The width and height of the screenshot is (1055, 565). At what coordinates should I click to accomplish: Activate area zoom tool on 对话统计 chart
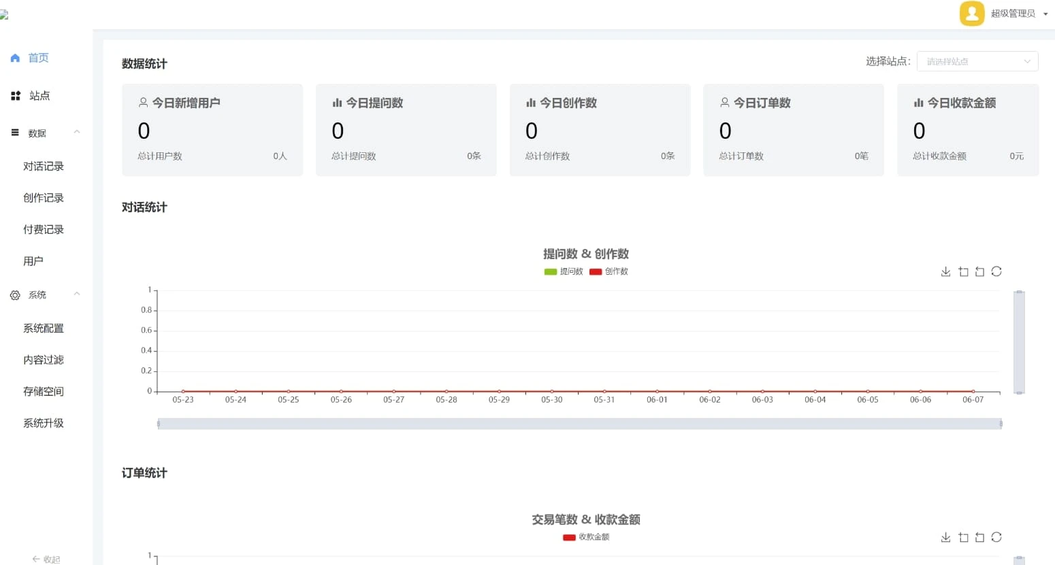pyautogui.click(x=963, y=272)
